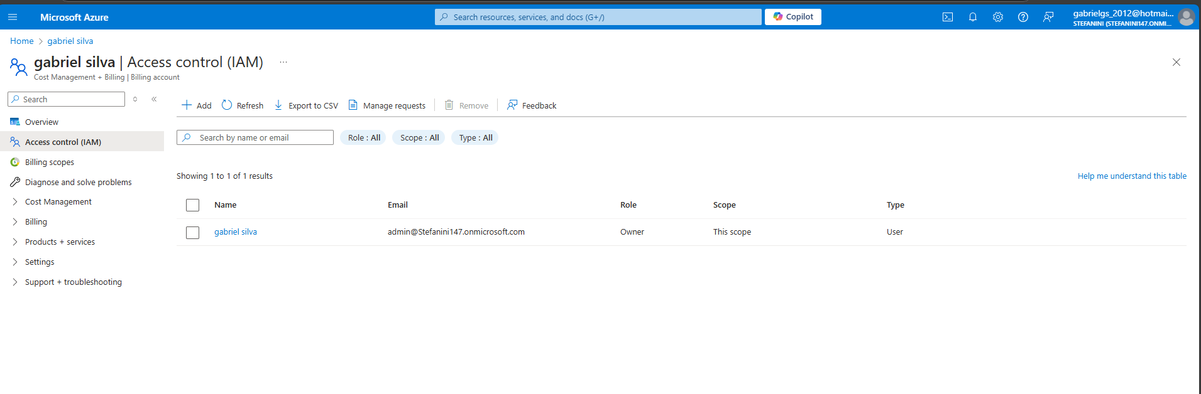The width and height of the screenshot is (1201, 394).
Task: Click the User type cell
Action: click(x=895, y=232)
